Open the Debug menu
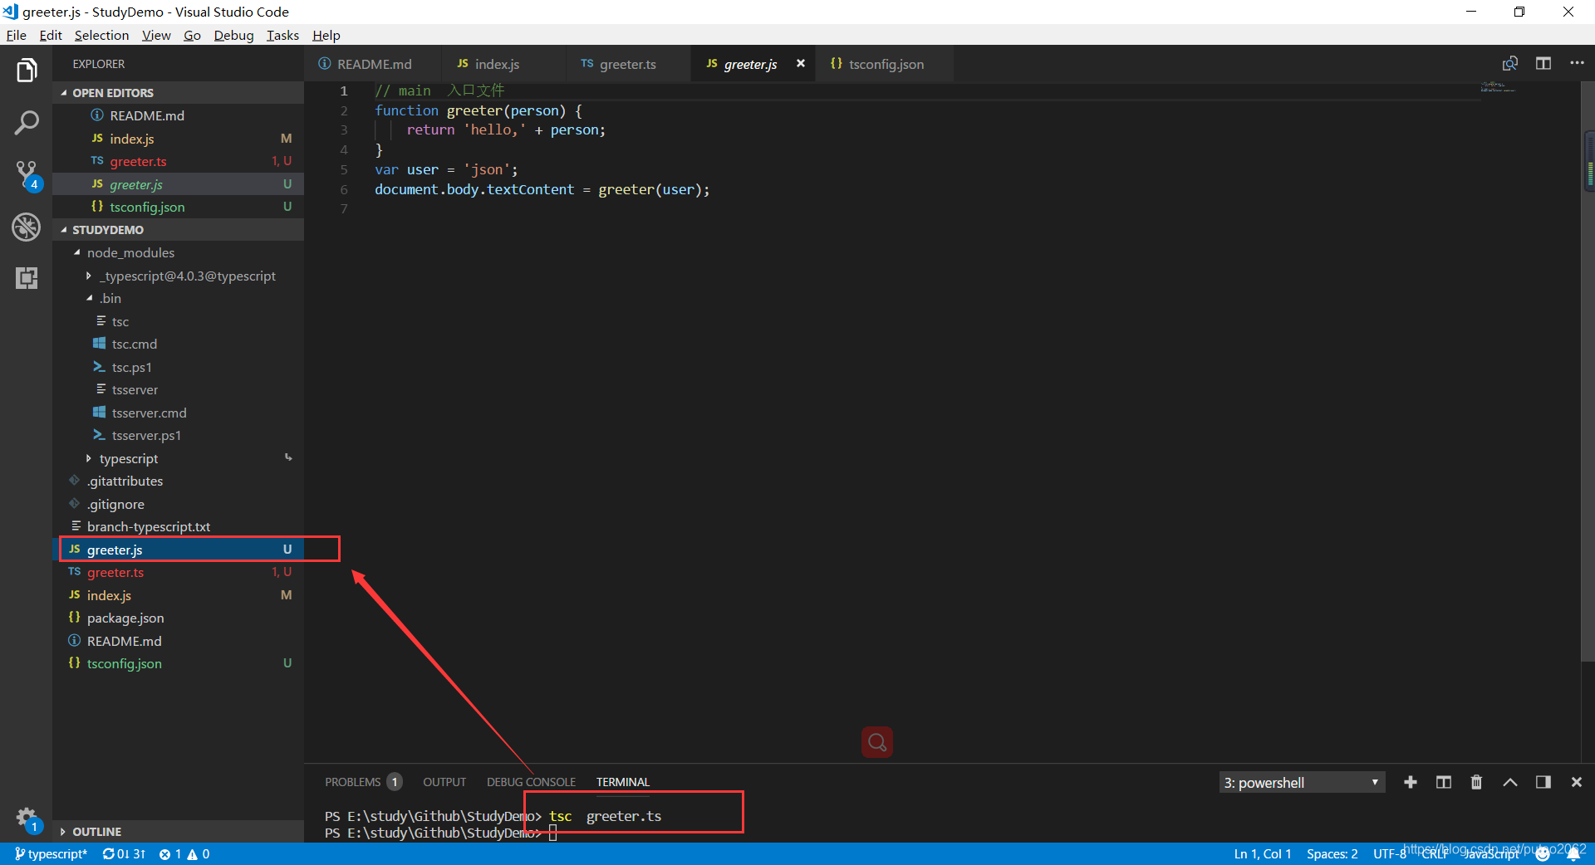This screenshot has height=865, width=1595. pos(233,35)
